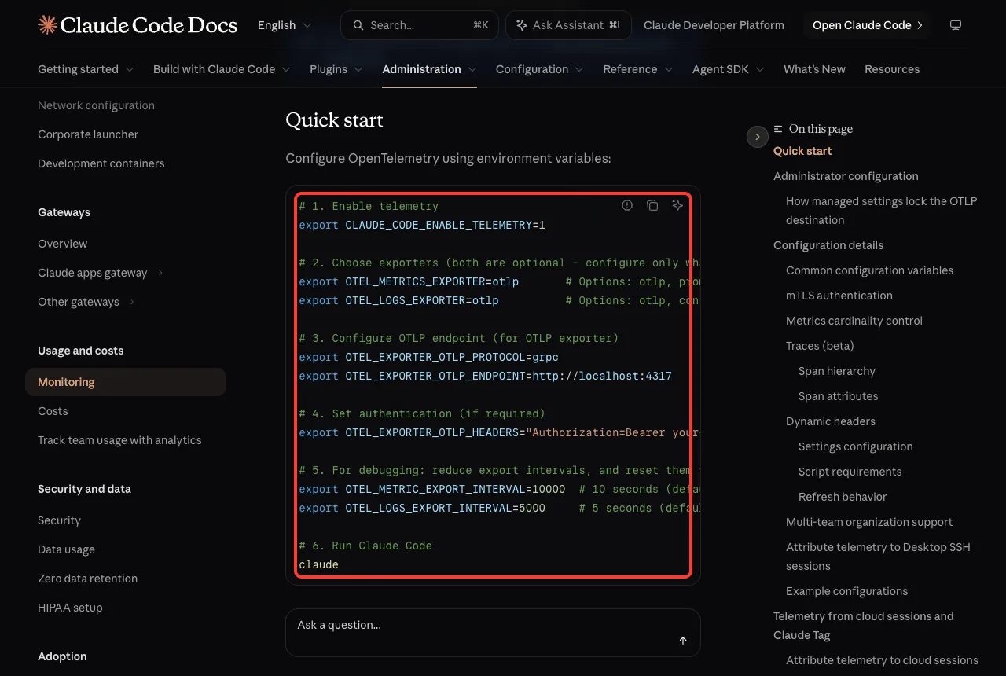
Task: Submit question with the up arrow button
Action: tap(683, 641)
